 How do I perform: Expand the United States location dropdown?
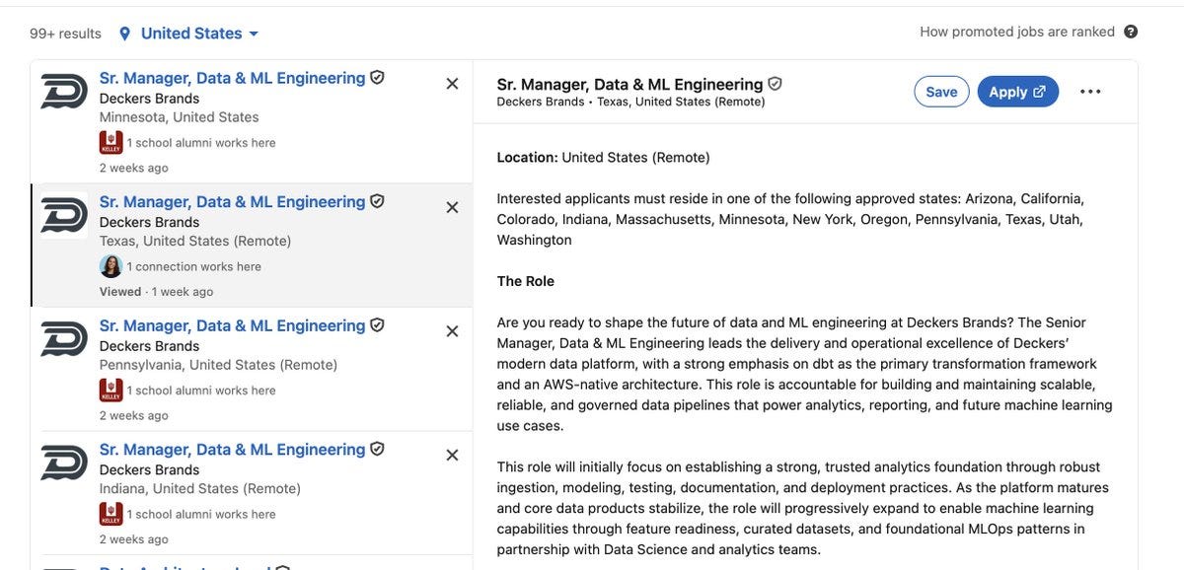point(188,34)
